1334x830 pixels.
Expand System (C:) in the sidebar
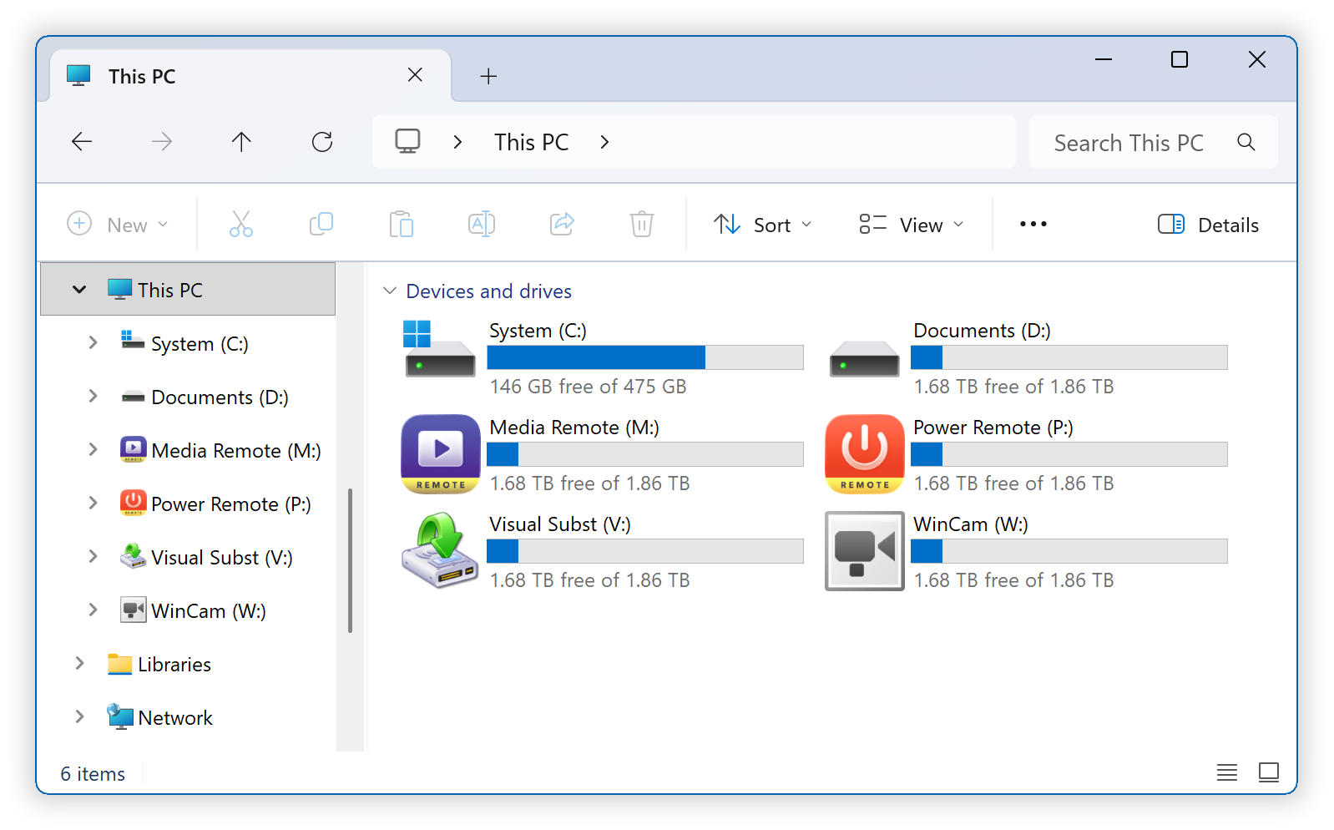point(93,343)
